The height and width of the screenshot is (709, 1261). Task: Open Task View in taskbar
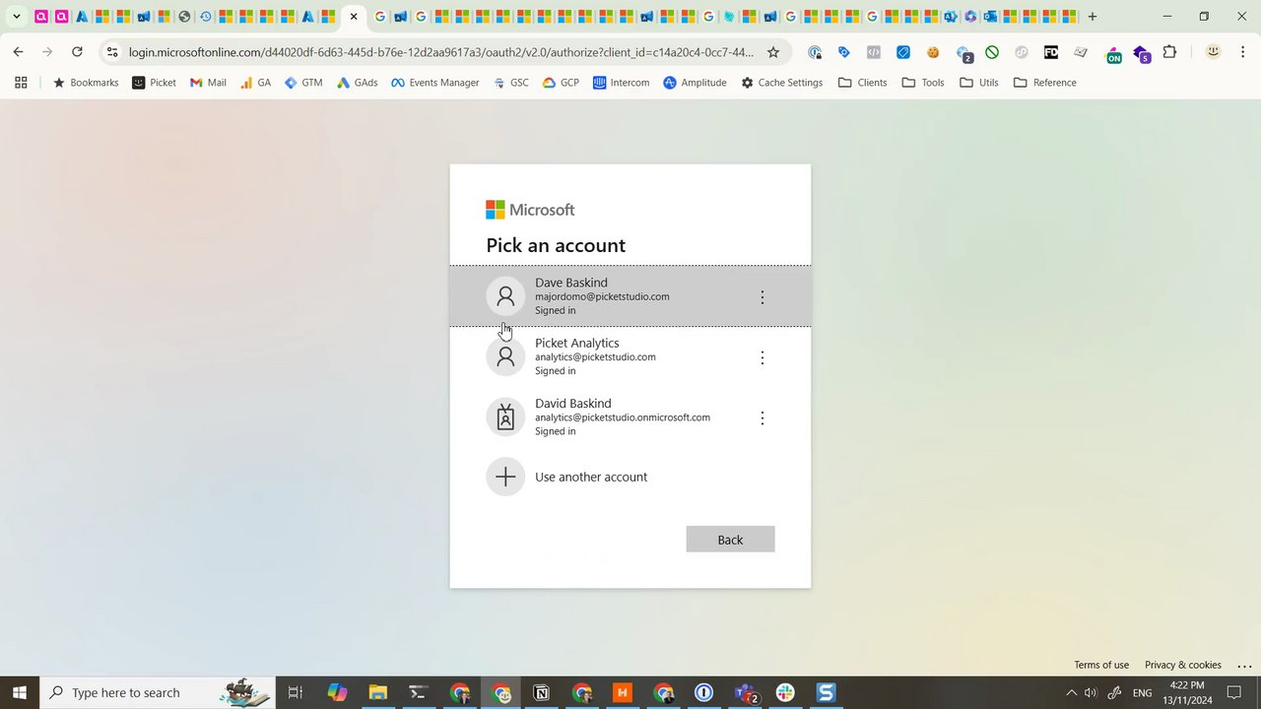pyautogui.click(x=295, y=692)
